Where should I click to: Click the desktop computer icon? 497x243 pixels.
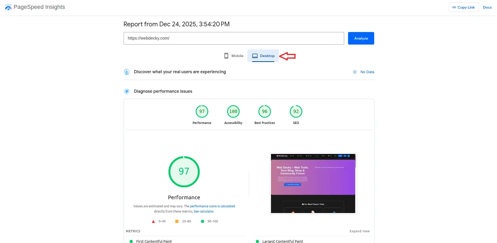click(255, 55)
